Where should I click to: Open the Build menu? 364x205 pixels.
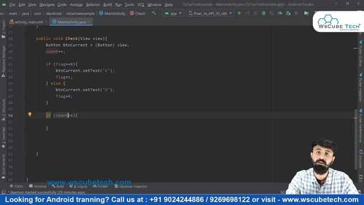tap(107, 5)
